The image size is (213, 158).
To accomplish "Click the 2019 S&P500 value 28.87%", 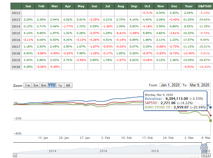I will (x=205, y=60).
